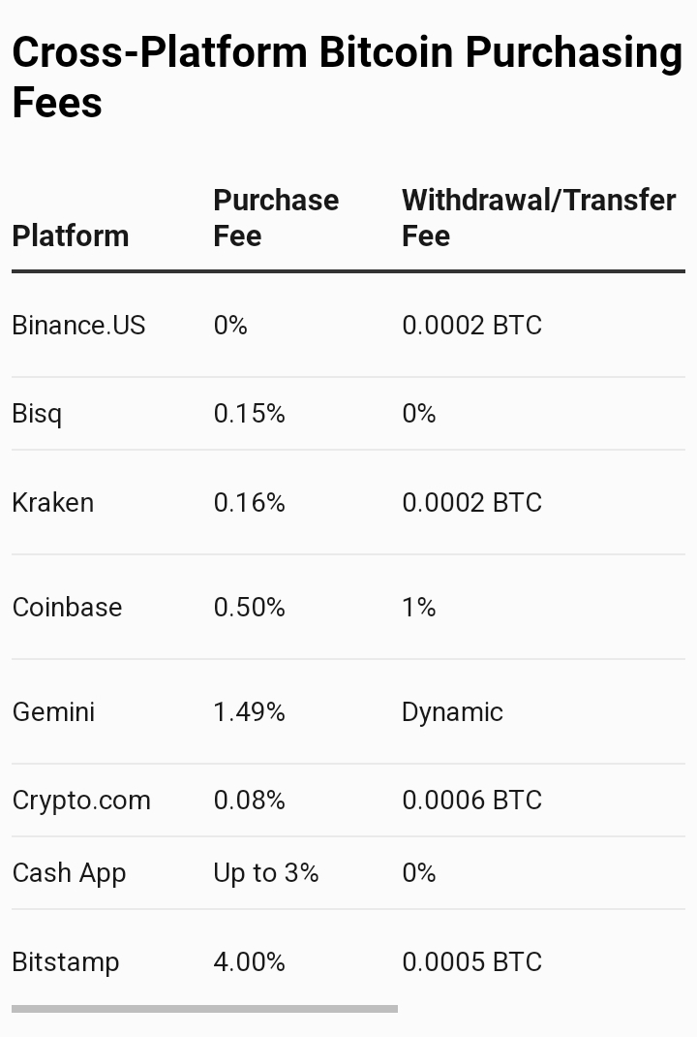697x1037 pixels.
Task: Click the Coinbase platform cell
Action: point(67,608)
